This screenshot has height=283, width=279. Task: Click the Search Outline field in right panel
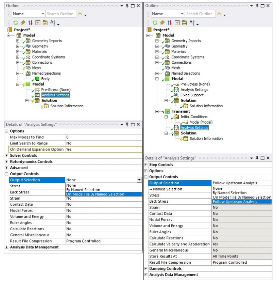coord(199,14)
